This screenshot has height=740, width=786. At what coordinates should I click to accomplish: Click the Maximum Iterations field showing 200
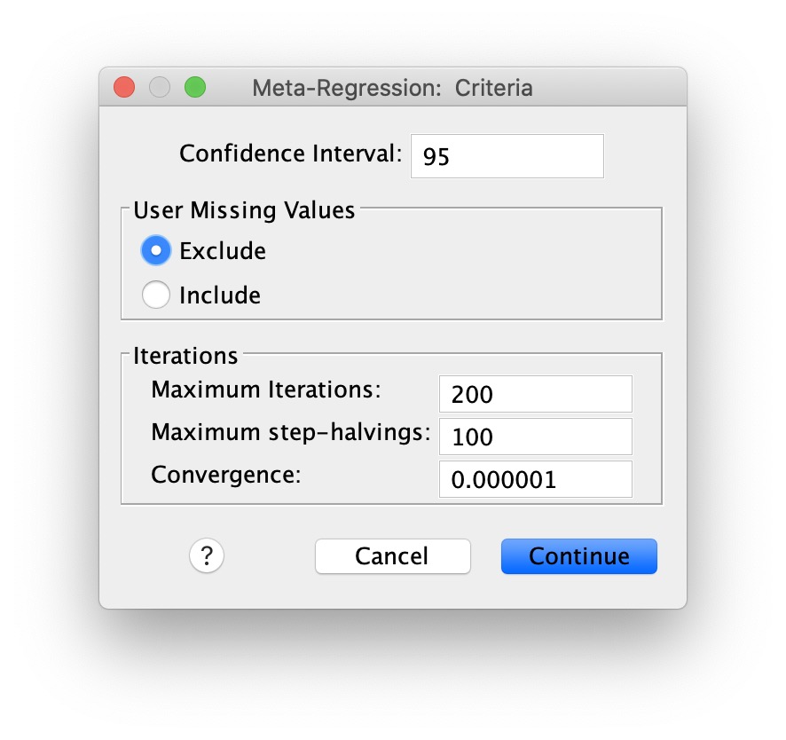click(535, 394)
